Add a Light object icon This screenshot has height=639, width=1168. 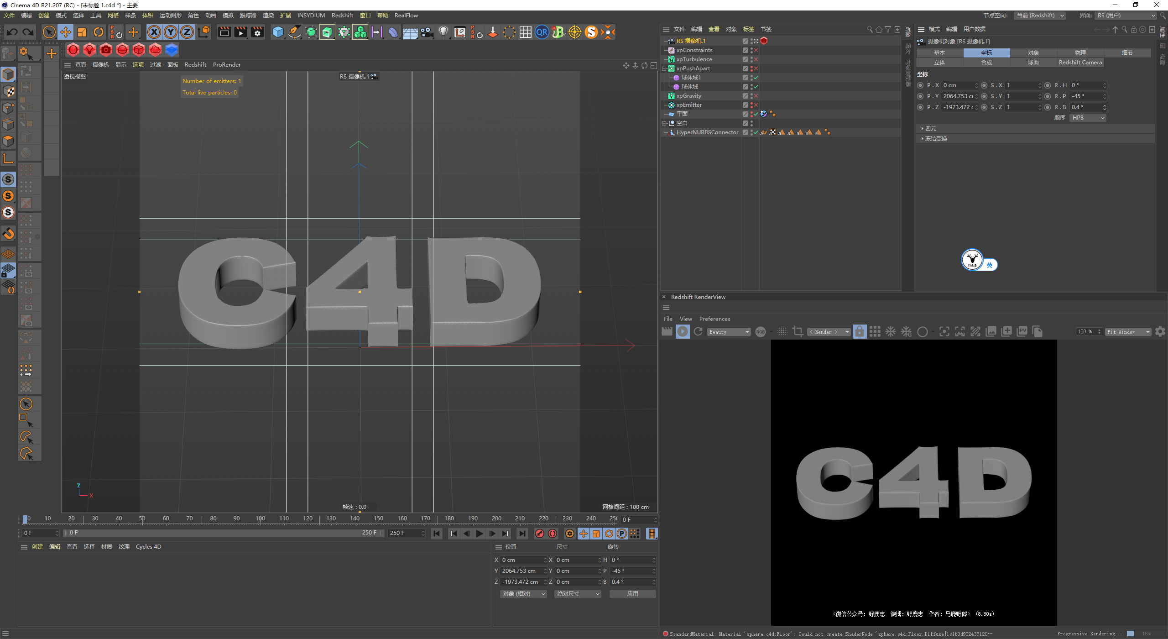tap(443, 32)
